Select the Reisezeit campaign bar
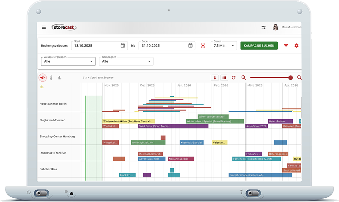The image size is (339, 202). coord(292,126)
